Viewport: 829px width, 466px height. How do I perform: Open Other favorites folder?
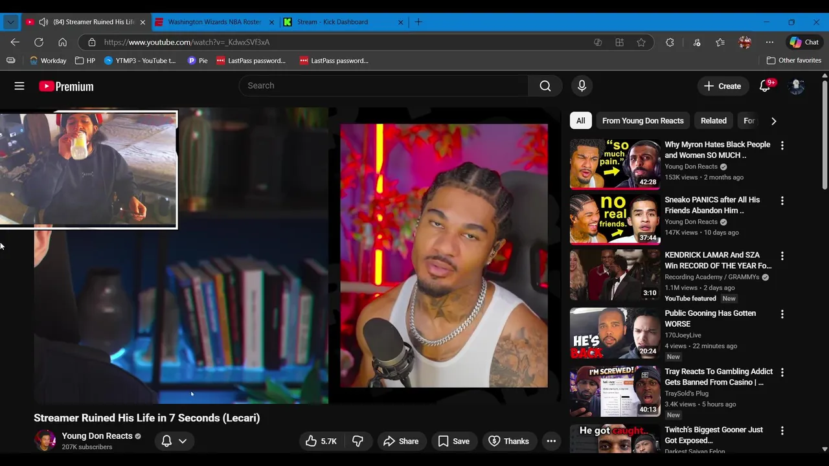[794, 60]
